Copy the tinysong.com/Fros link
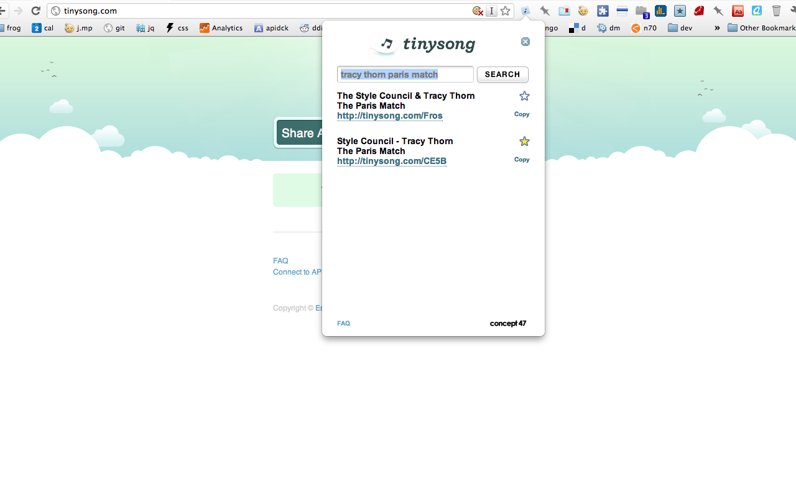Screen dimensions: 796x497 (522, 114)
